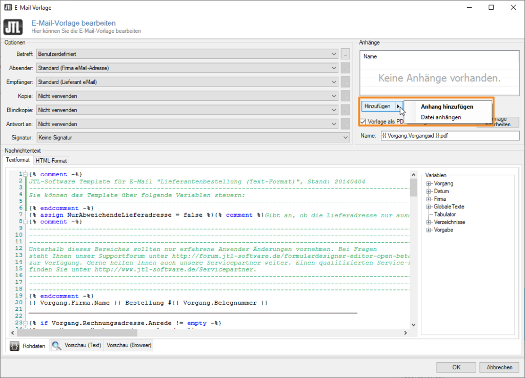Open the Empfänger dropdown list
This screenshot has height=378, width=525.
pos(334,82)
